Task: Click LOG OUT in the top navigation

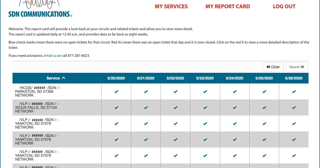Action: click(x=284, y=6)
